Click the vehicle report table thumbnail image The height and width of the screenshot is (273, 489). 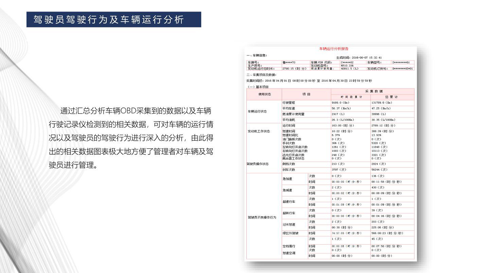pyautogui.click(x=330, y=153)
